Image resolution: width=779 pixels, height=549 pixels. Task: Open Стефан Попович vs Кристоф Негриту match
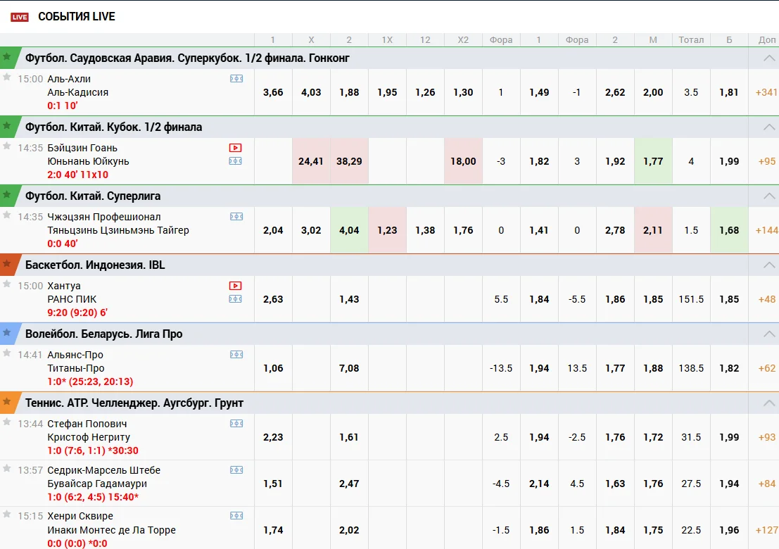click(x=89, y=430)
